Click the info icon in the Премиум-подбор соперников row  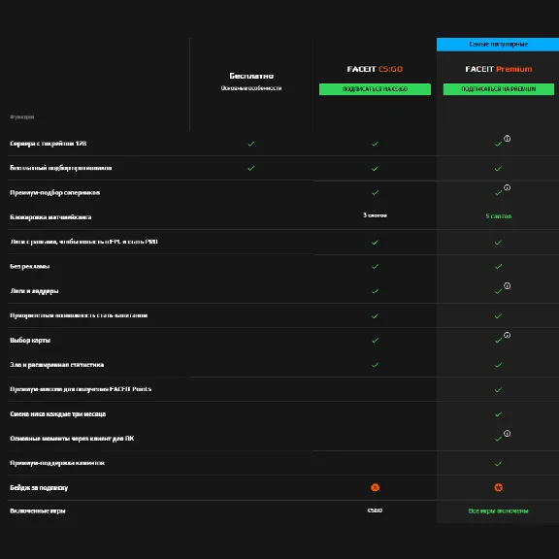coord(507,187)
